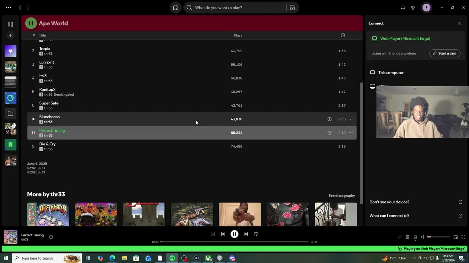469x263 pixels.
Task: Open the blue circle playlist tile in sidebar
Action: [x=10, y=98]
